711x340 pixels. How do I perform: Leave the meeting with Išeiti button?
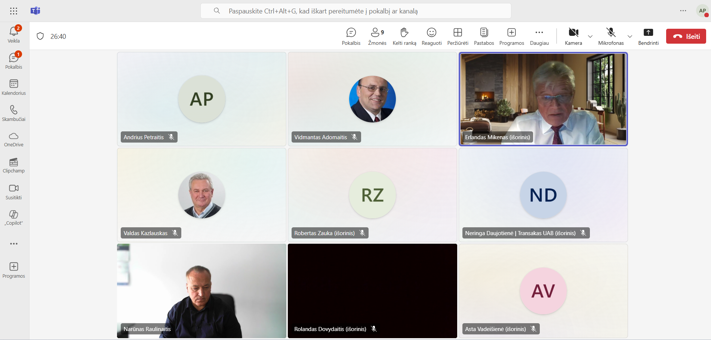(x=686, y=36)
